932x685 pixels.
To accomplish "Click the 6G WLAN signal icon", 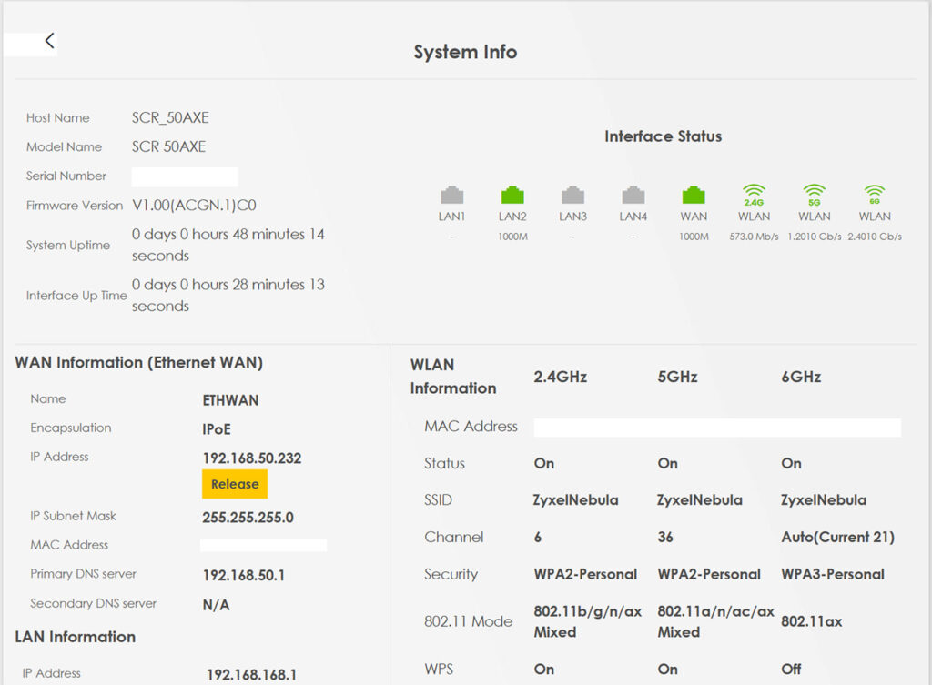I will [x=874, y=195].
